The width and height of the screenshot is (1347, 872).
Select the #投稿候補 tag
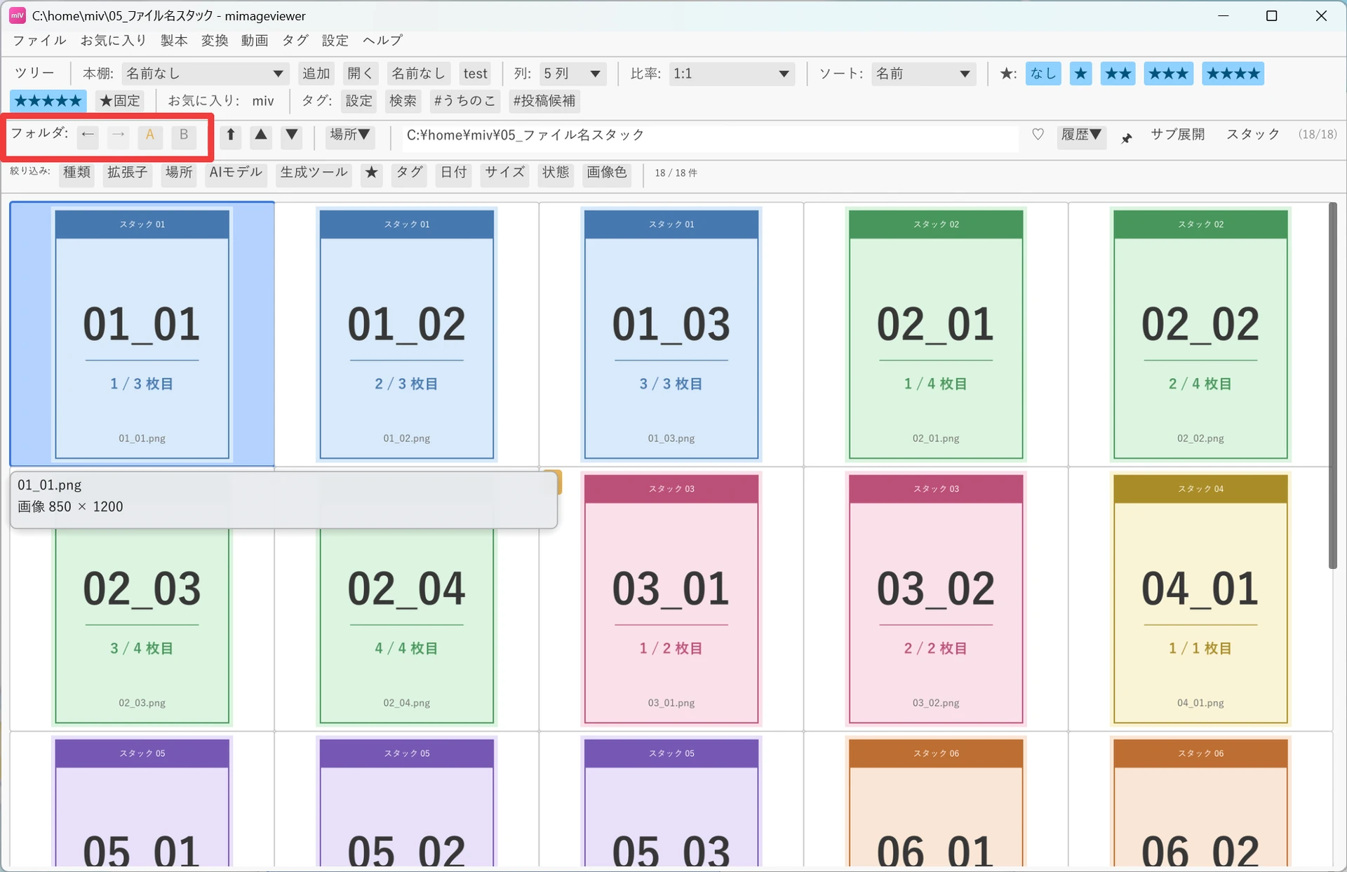(544, 100)
